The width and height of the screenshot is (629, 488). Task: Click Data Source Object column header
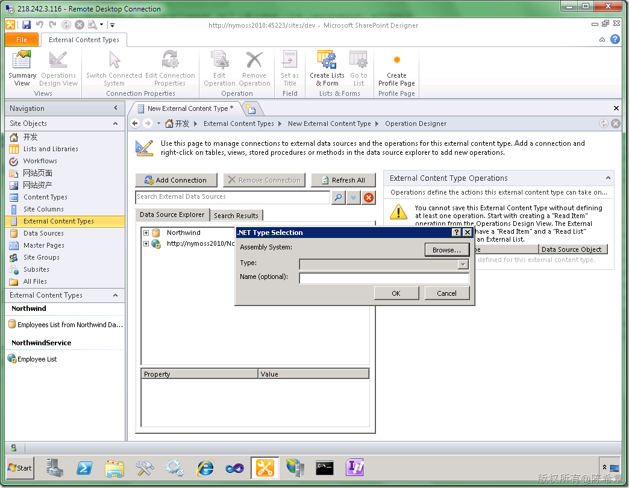(573, 249)
